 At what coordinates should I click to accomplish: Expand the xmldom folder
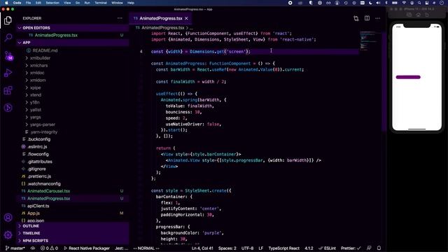point(38,80)
